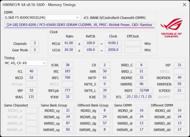190x137 pixels.
Task: Close the Memory Timings window
Action: 184,5
